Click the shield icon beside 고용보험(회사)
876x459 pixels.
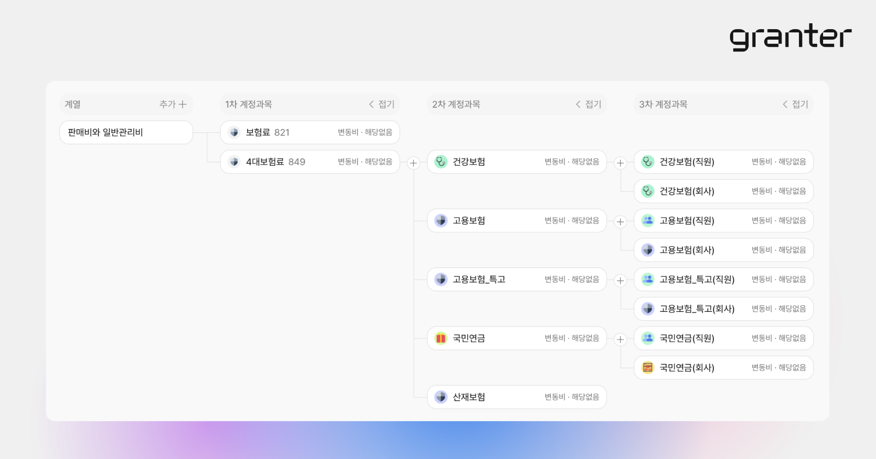pyautogui.click(x=648, y=250)
